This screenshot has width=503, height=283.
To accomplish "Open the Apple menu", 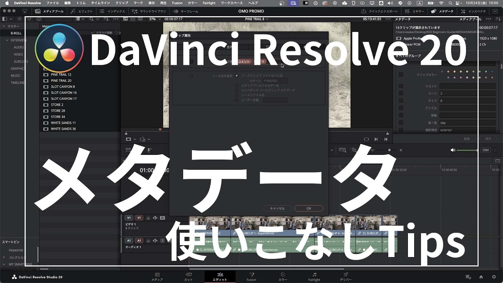I will tap(7, 3).
